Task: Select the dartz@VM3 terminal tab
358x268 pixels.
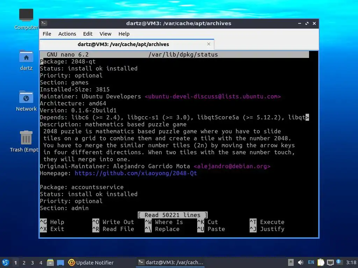Action: [x=127, y=44]
